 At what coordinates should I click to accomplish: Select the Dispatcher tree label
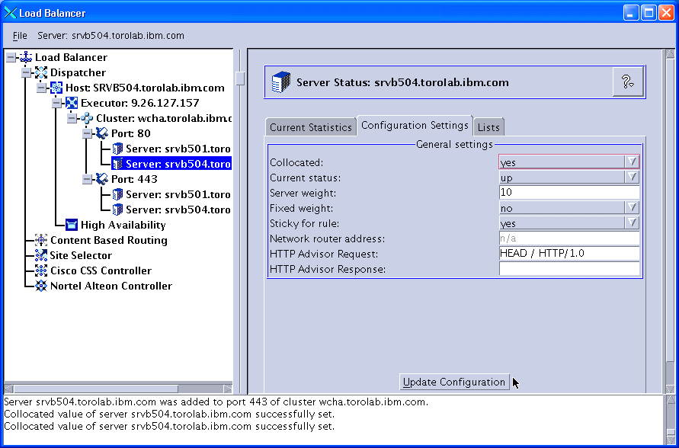(x=78, y=72)
